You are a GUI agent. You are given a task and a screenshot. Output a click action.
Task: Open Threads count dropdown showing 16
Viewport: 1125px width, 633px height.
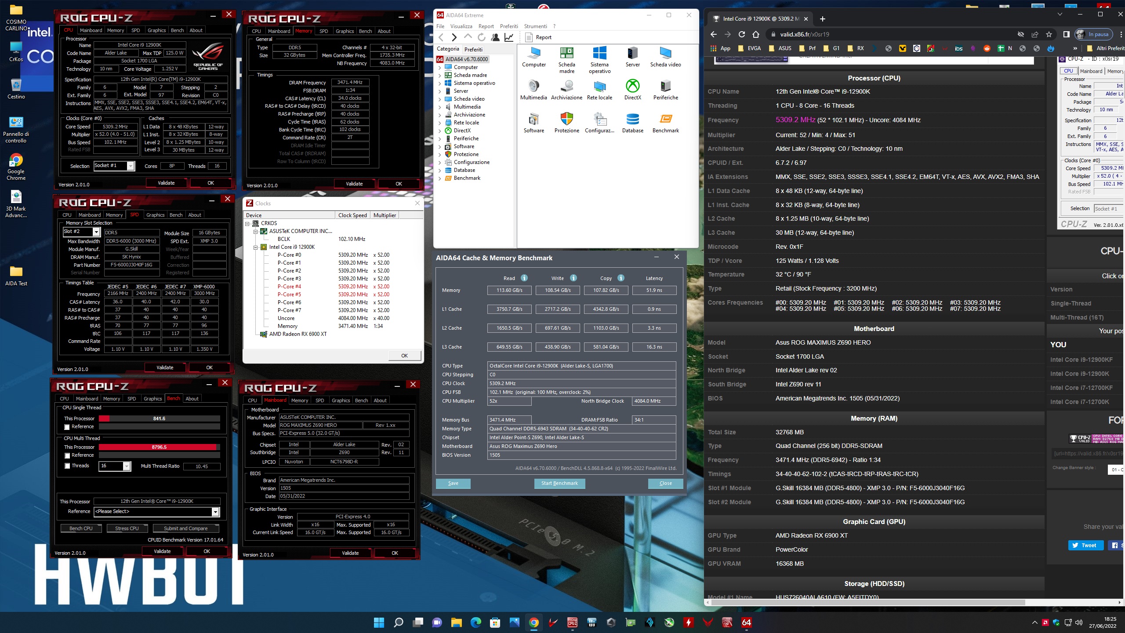coord(127,466)
